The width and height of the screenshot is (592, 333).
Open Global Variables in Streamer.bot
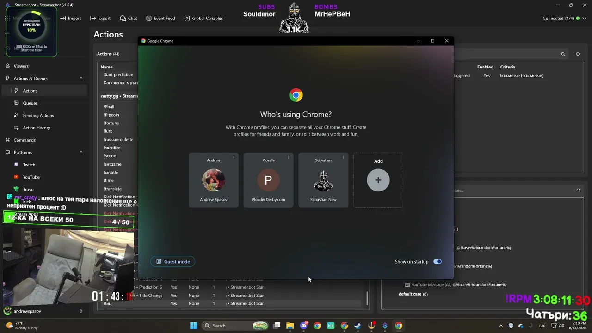click(x=203, y=18)
